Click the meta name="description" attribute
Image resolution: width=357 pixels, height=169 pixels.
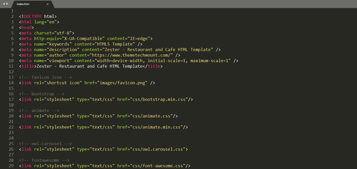tap(57, 50)
